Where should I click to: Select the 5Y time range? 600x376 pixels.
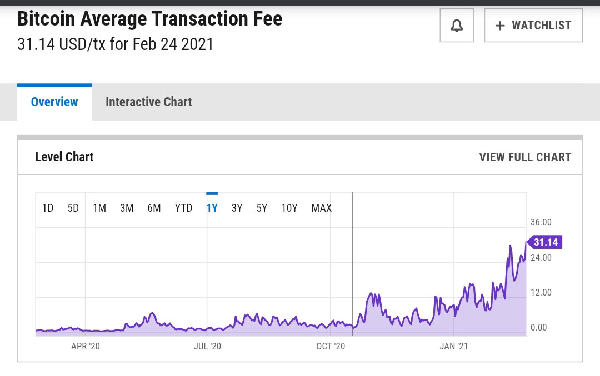(x=262, y=208)
